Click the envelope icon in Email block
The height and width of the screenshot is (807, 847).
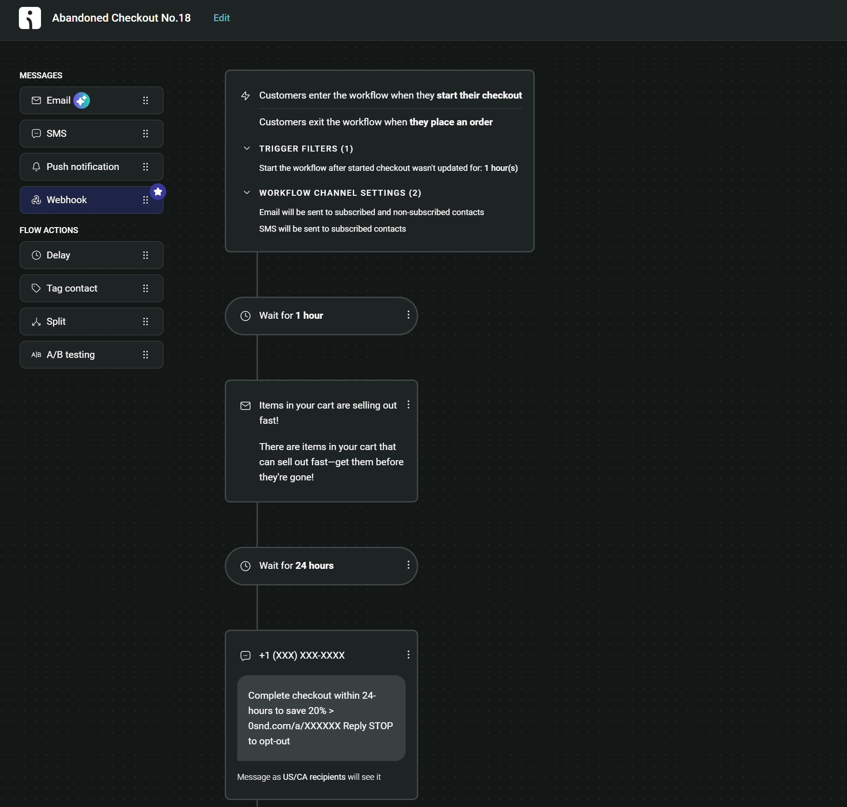36,100
